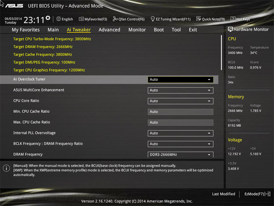The height and width of the screenshot is (206, 274).
Task: Click the Voltage section heading
Action: [235, 140]
